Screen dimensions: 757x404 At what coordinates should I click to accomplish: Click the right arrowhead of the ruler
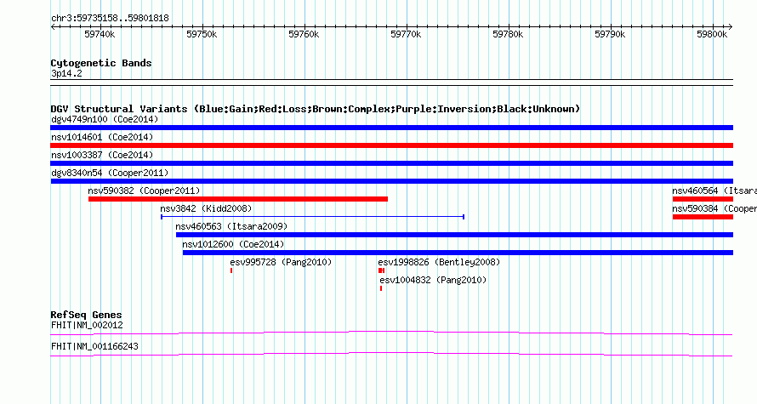(731, 27)
